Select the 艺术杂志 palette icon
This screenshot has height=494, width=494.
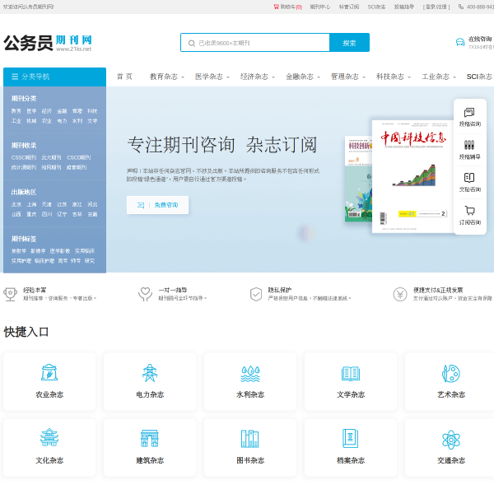pyautogui.click(x=451, y=373)
